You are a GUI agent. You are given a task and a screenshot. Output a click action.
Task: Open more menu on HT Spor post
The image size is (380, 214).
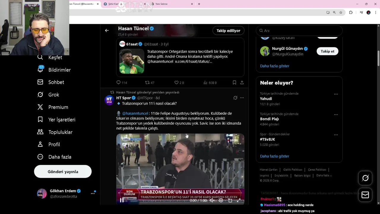tap(242, 98)
